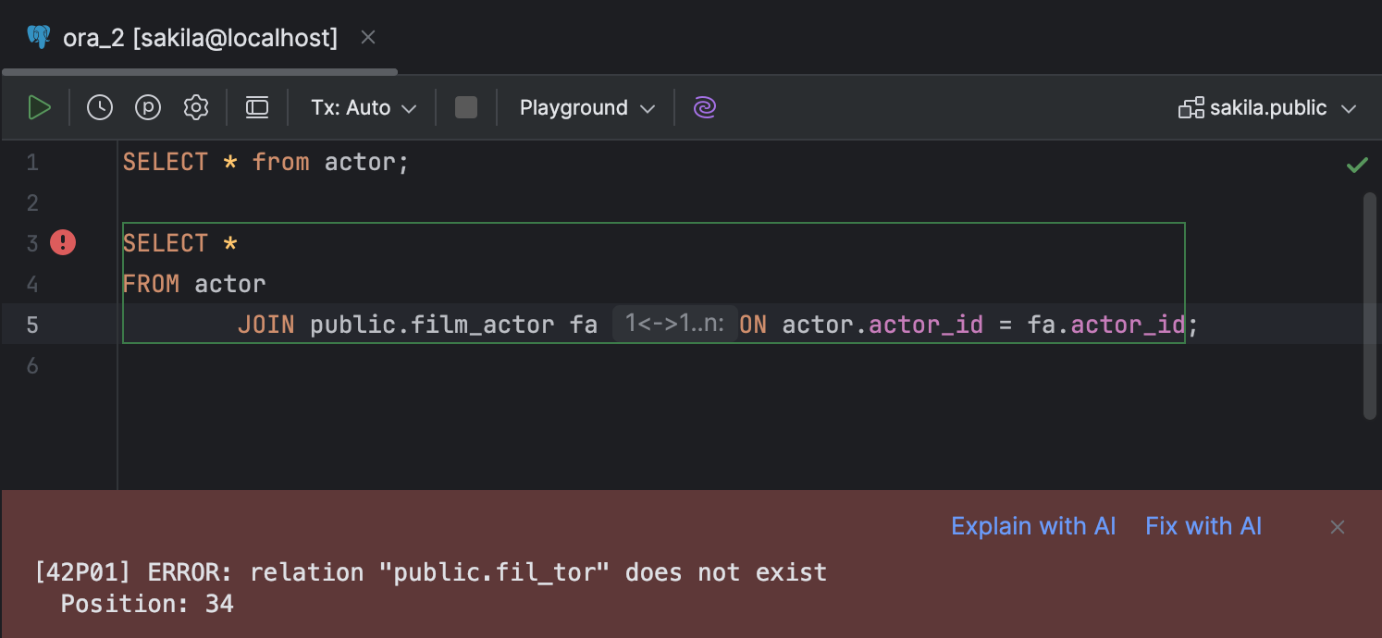Click the error icon beside line 3
1382x638 pixels.
[x=61, y=242]
